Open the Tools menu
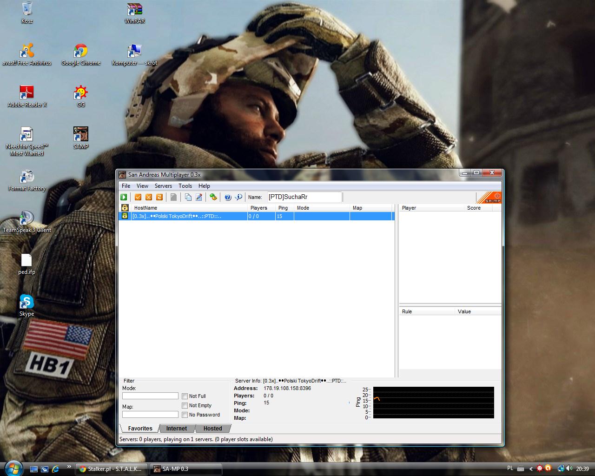 pyautogui.click(x=185, y=185)
